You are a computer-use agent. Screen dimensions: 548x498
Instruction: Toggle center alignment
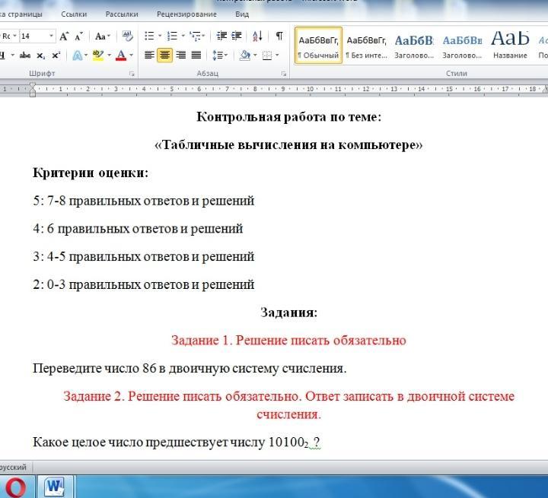pyautogui.click(x=164, y=56)
